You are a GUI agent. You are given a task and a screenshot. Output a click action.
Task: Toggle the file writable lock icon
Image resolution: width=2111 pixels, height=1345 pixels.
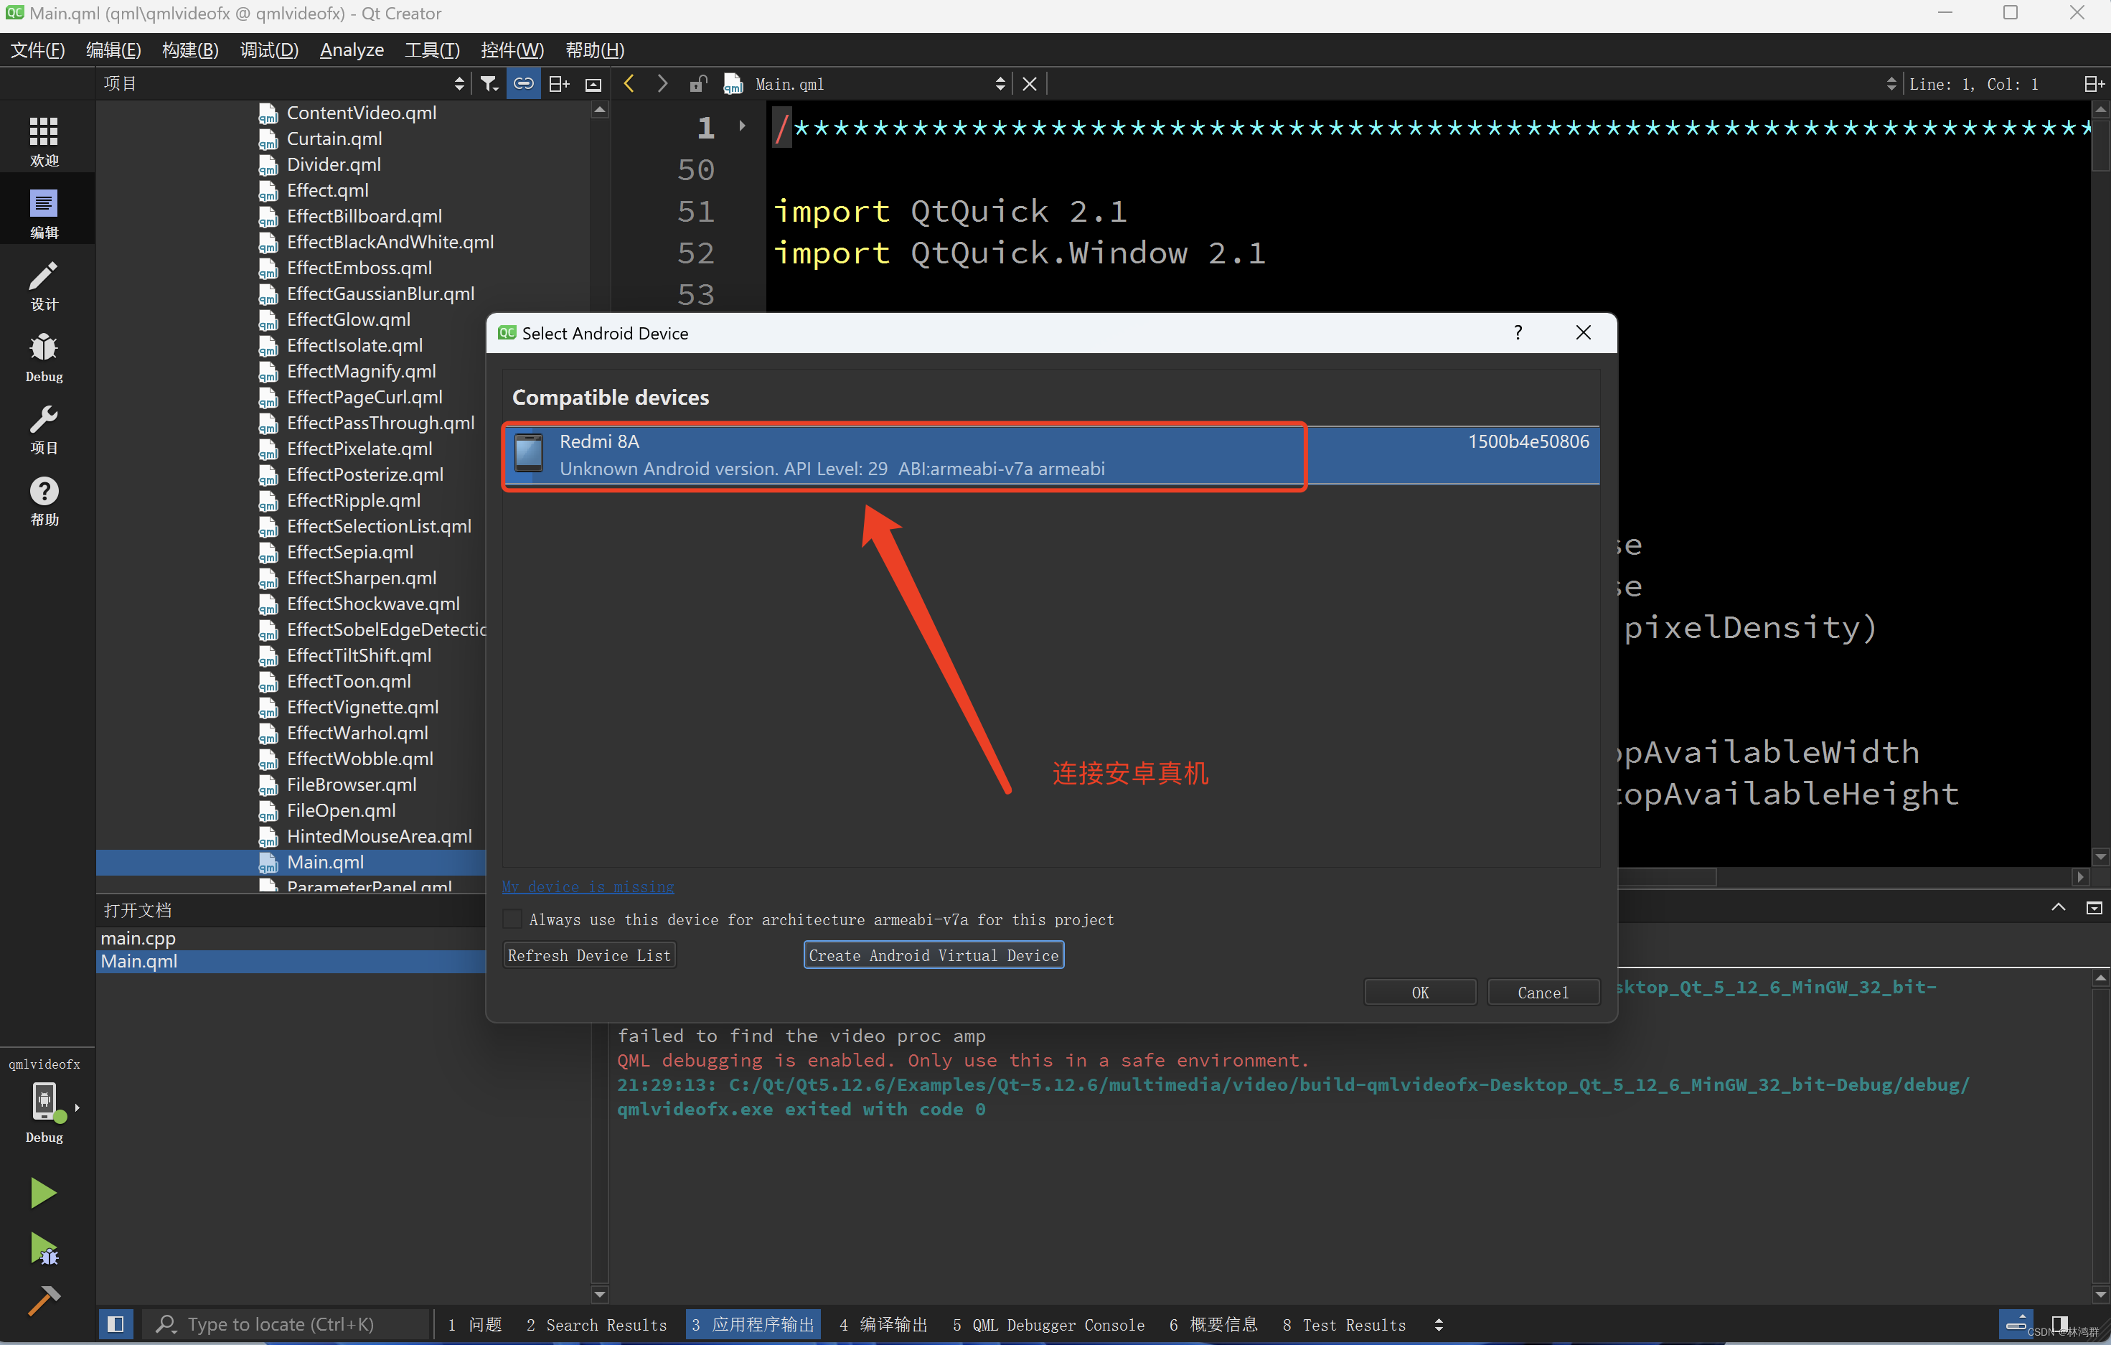pyautogui.click(x=698, y=84)
